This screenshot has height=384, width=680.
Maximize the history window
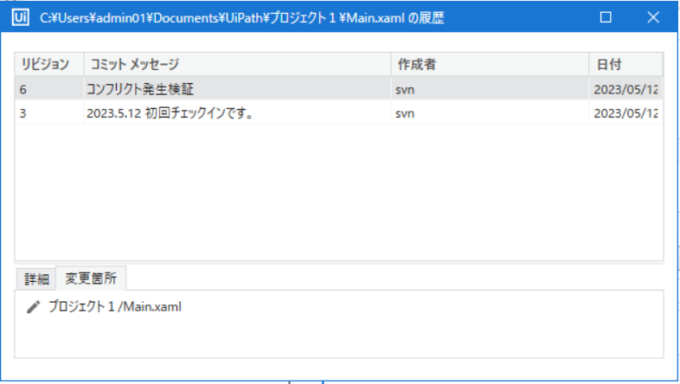(x=606, y=17)
